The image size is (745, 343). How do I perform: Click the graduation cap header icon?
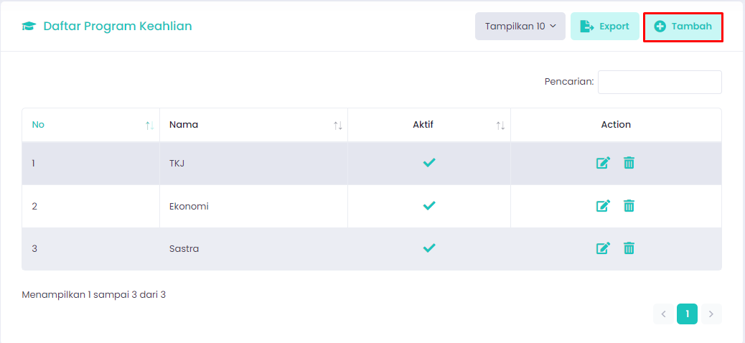coord(29,27)
